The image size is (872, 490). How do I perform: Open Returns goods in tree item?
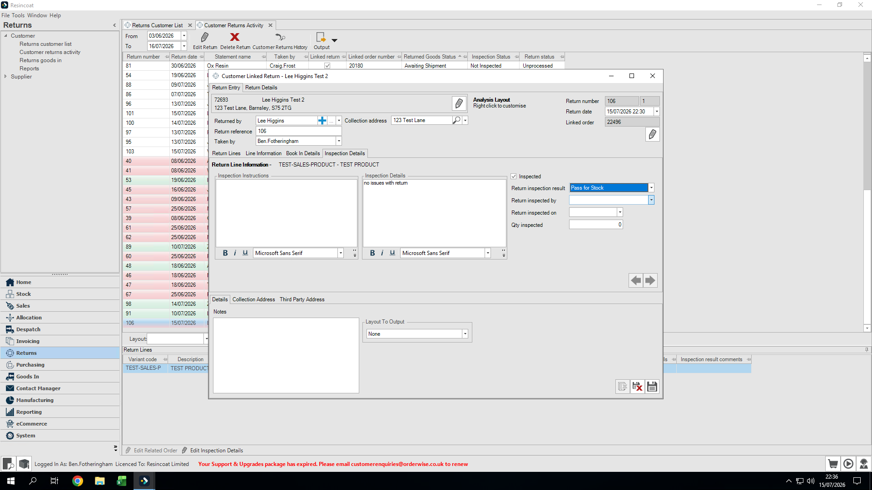click(x=40, y=60)
